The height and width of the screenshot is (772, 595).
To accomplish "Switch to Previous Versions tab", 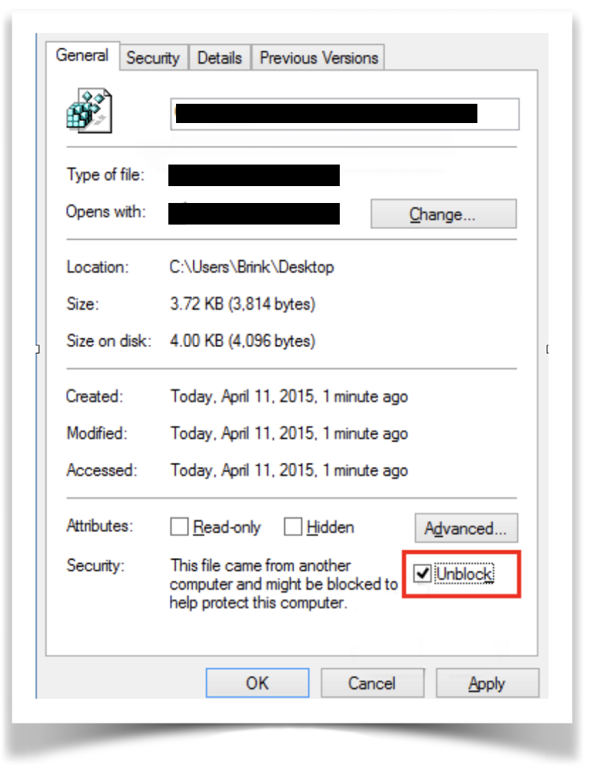I will pyautogui.click(x=318, y=58).
